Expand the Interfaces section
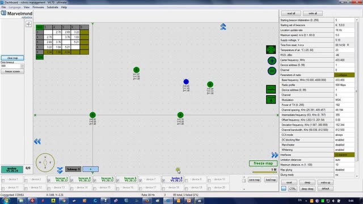The image size is (363, 204). (x=344, y=155)
